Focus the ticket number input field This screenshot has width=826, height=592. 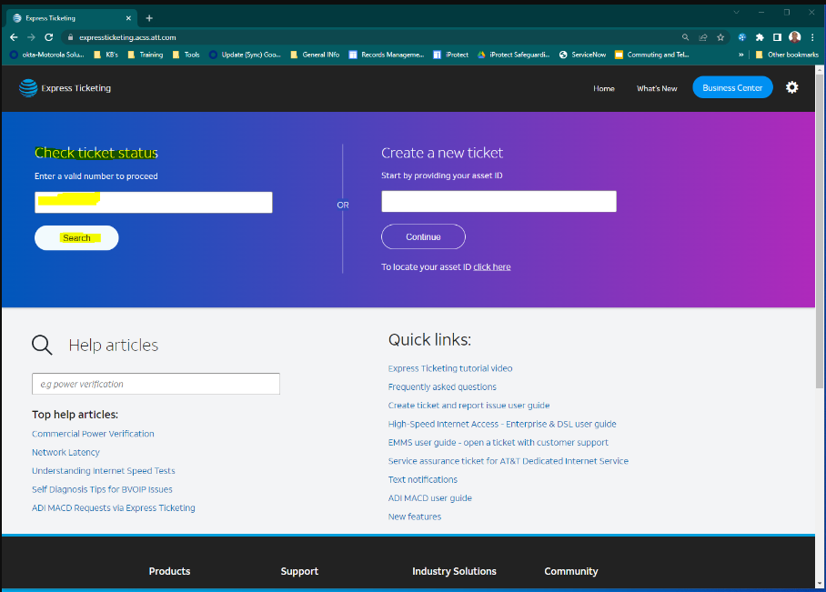[154, 202]
